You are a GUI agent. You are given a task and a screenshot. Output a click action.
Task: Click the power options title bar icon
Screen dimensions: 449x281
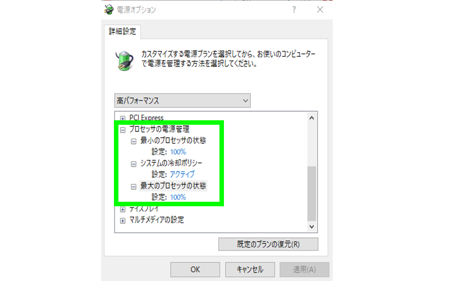click(x=109, y=10)
